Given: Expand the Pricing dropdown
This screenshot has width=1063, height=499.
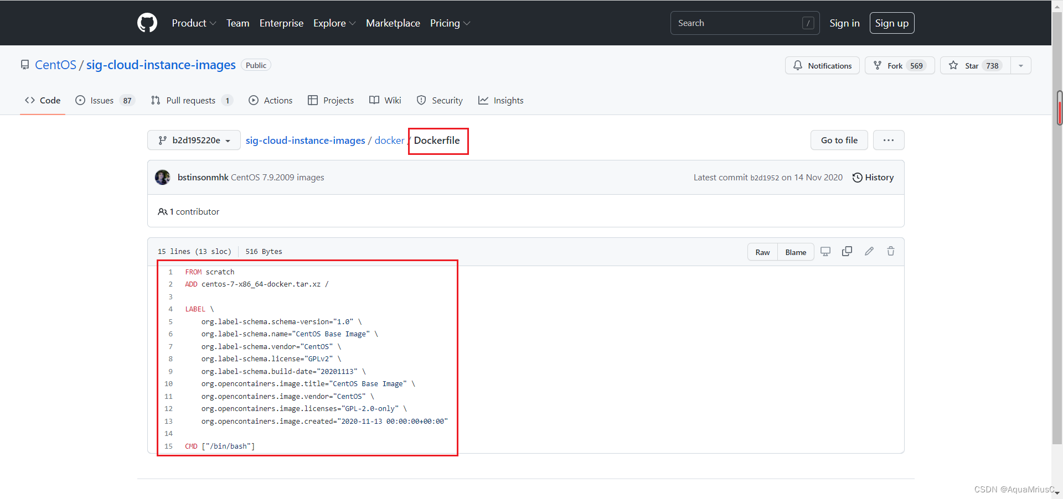Looking at the screenshot, I should click(450, 23).
